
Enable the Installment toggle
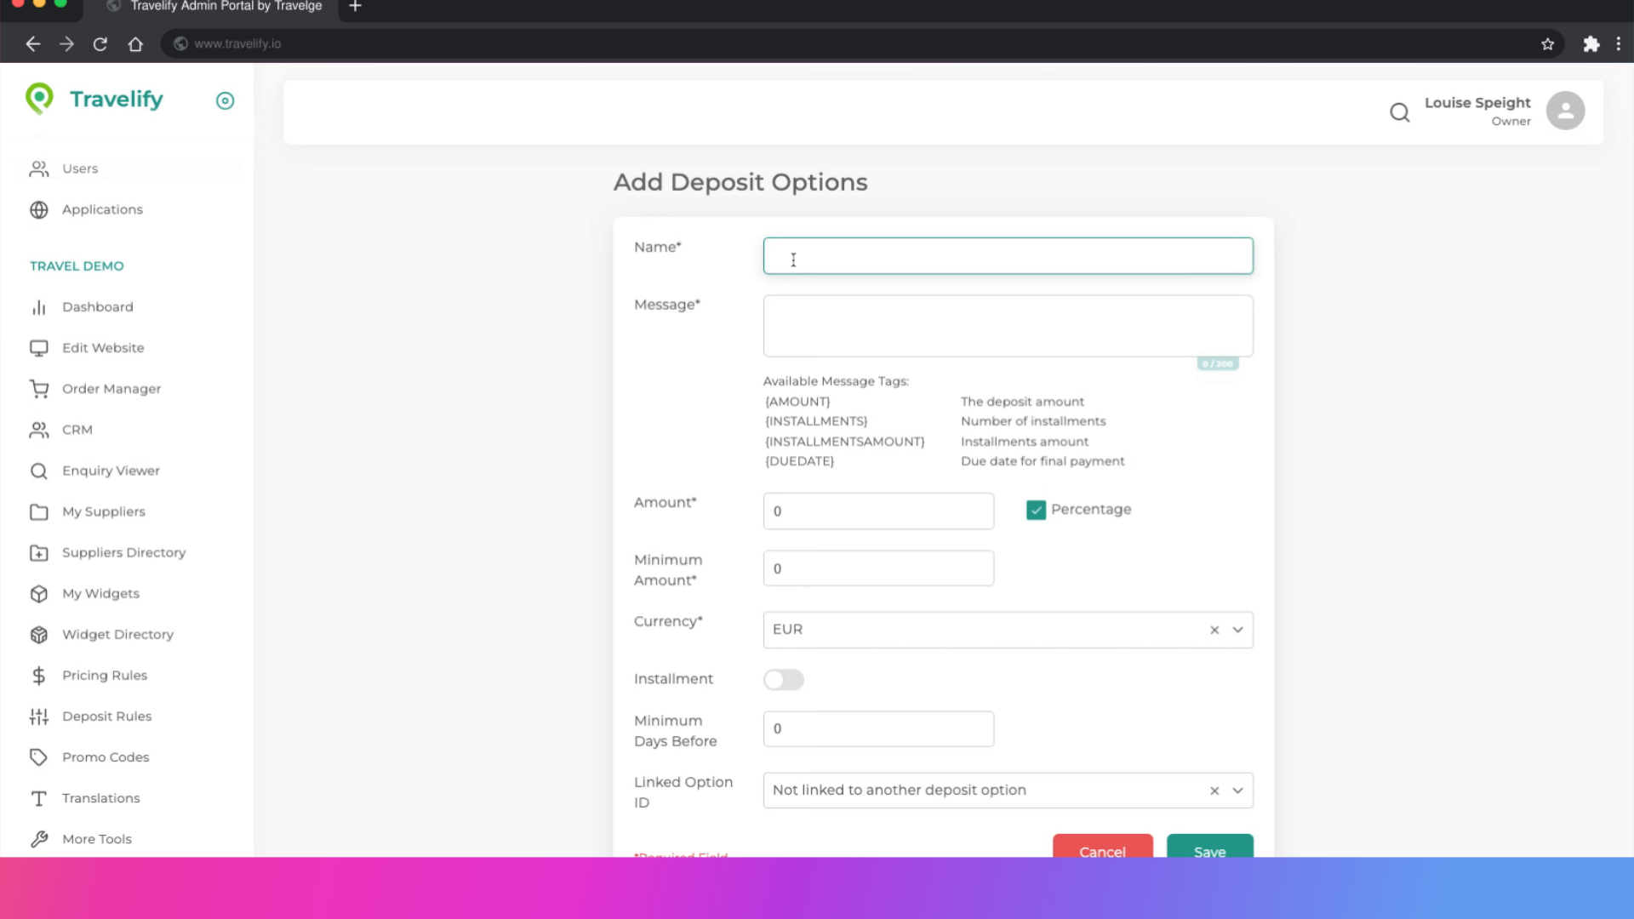783,679
